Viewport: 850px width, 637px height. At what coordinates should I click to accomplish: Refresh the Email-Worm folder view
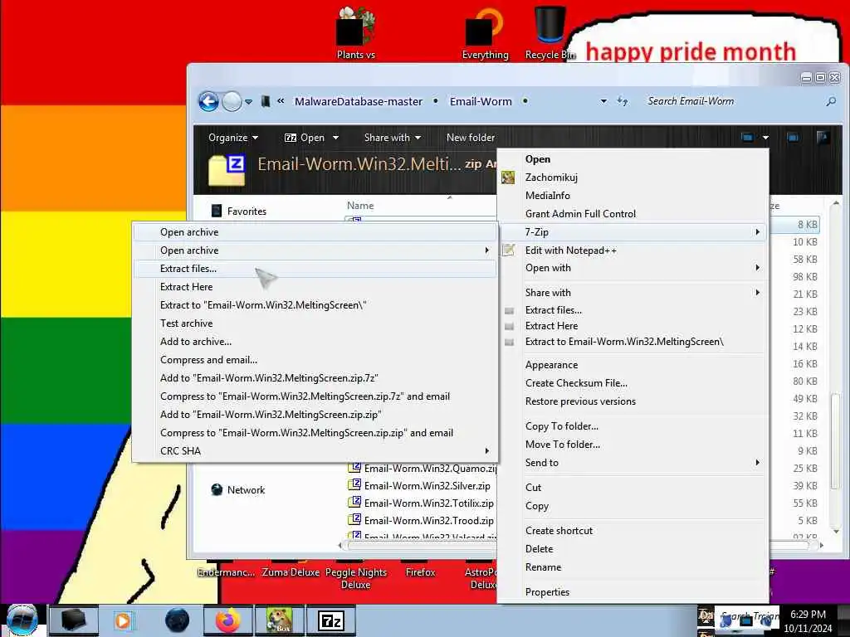[x=623, y=101]
